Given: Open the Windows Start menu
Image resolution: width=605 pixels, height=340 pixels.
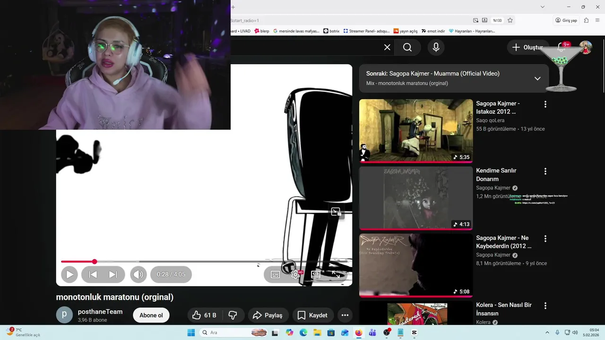Looking at the screenshot, I should pyautogui.click(x=191, y=332).
